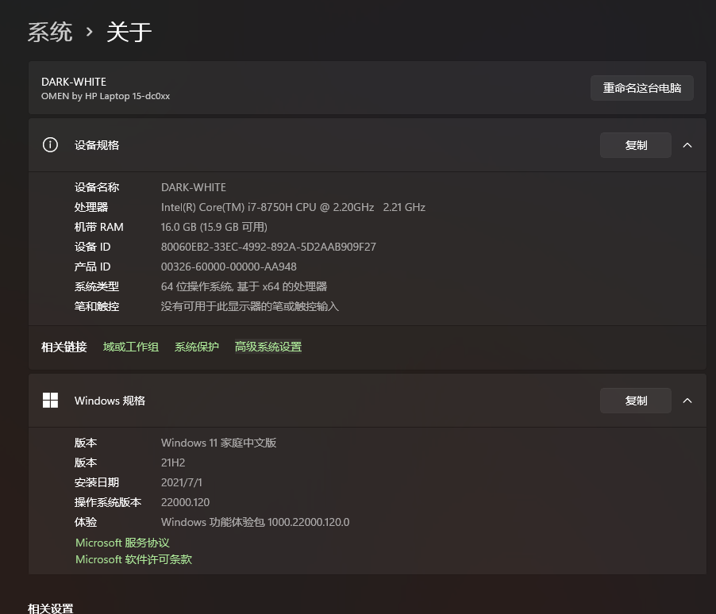The image size is (716, 614).
Task: Click the Windows 11 家庭中文版 edition value
Action: 219,443
